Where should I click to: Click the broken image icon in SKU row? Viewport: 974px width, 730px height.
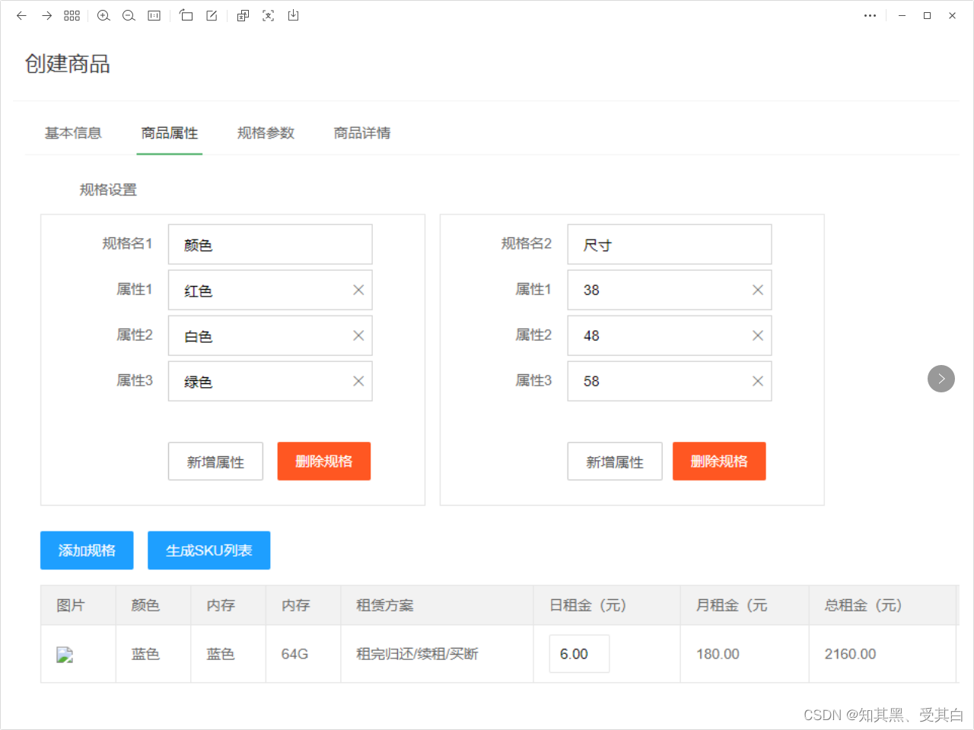(x=65, y=655)
